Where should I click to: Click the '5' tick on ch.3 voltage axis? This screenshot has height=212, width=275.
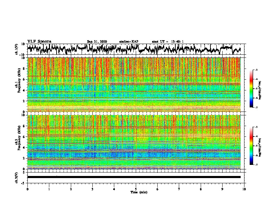point(24,173)
